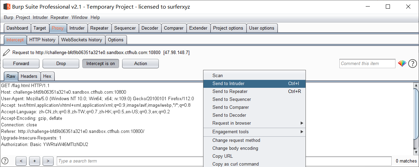Switch to the Sequencer tab

pos(125,28)
